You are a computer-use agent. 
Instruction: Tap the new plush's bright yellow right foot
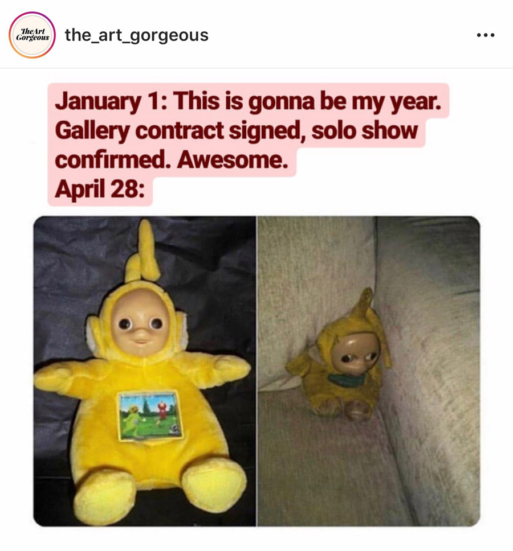214,488
